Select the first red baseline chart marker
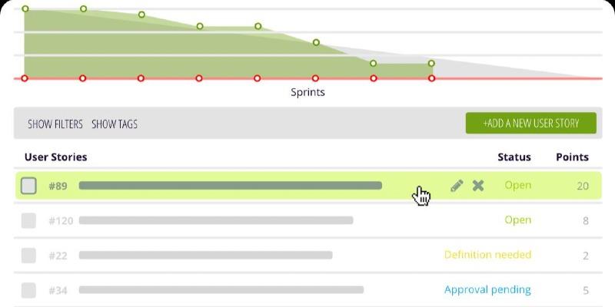The width and height of the screenshot is (615, 307). (25, 78)
